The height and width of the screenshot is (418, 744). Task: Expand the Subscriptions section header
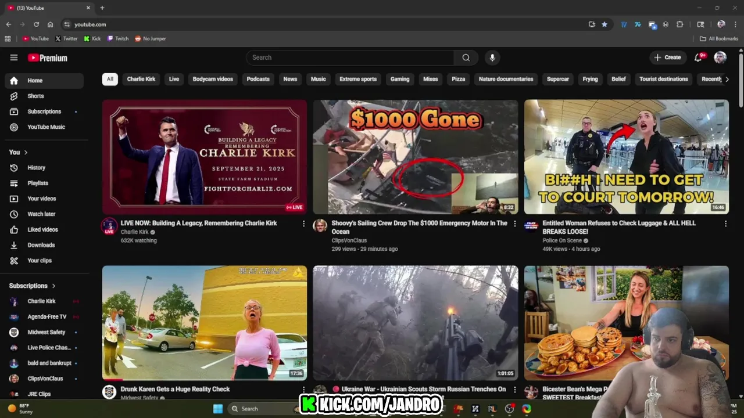[33, 286]
